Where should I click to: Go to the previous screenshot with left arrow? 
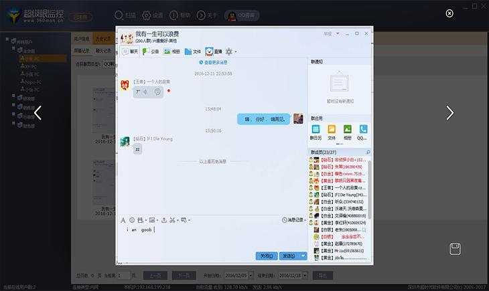coord(38,113)
